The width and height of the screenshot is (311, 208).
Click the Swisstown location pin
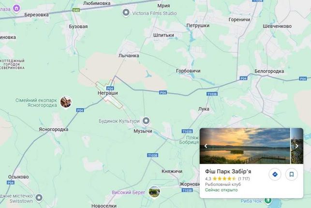coord(39,198)
